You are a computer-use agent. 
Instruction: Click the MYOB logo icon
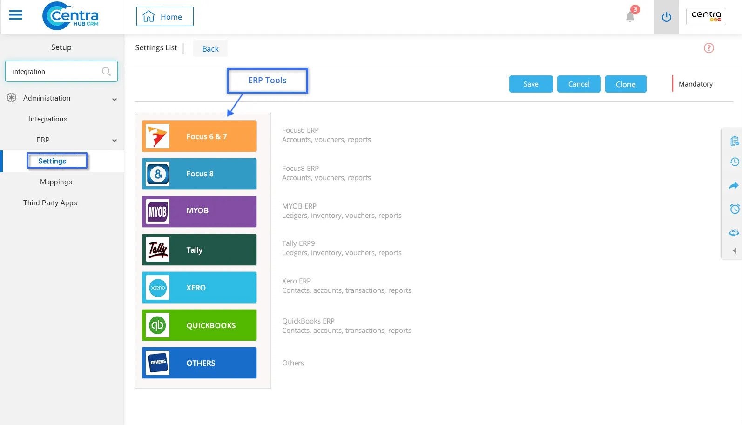click(x=157, y=212)
